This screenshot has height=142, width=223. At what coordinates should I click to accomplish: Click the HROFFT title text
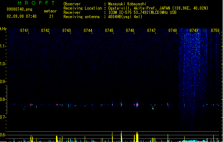36,3
